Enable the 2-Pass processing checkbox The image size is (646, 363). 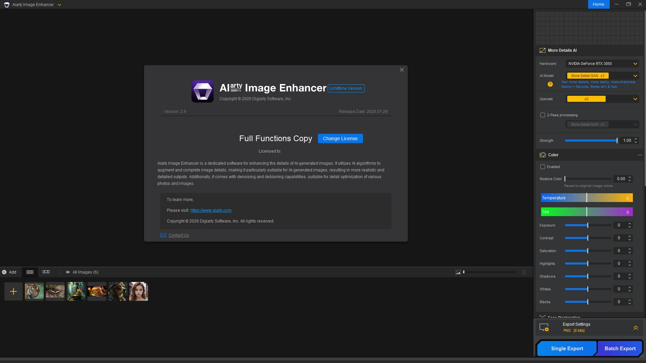[x=543, y=115]
